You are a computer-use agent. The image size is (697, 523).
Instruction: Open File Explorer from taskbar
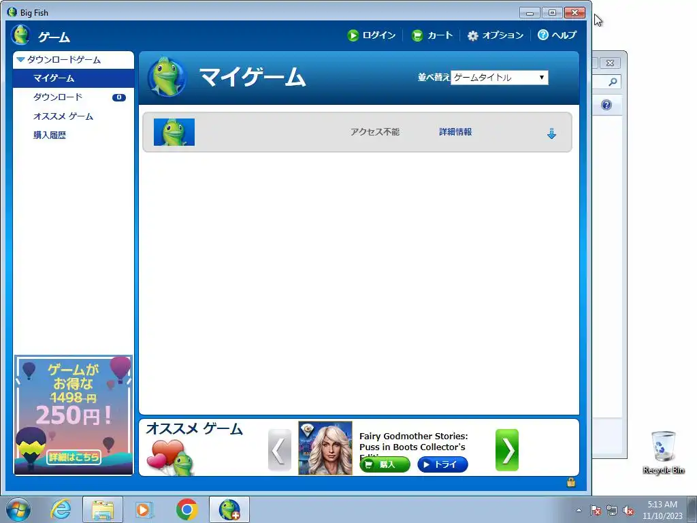point(103,509)
